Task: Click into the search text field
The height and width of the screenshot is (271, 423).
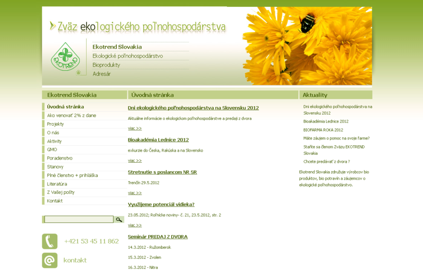Action: pos(79,219)
